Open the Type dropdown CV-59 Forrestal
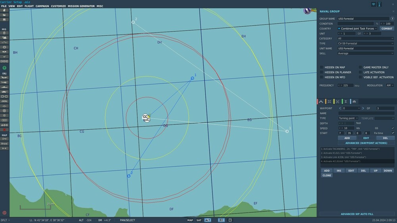Image resolution: width=397 pixels, height=223 pixels. coord(366,43)
